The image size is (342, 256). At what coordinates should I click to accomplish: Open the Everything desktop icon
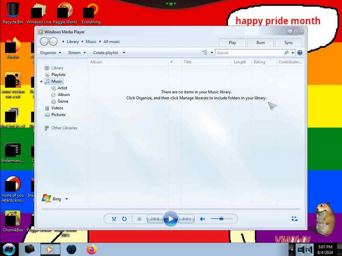(x=91, y=13)
